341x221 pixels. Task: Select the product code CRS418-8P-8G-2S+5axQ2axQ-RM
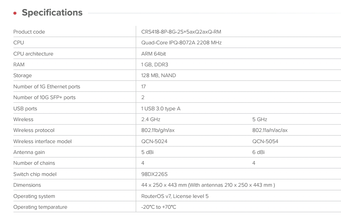tap(181, 32)
